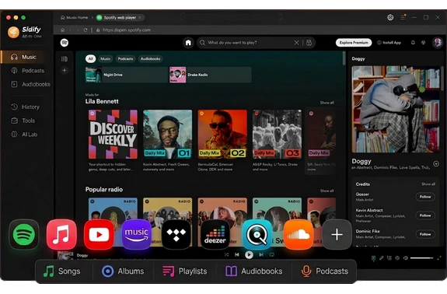Open the Amazon Music service icon
447x294 pixels.
[137, 234]
